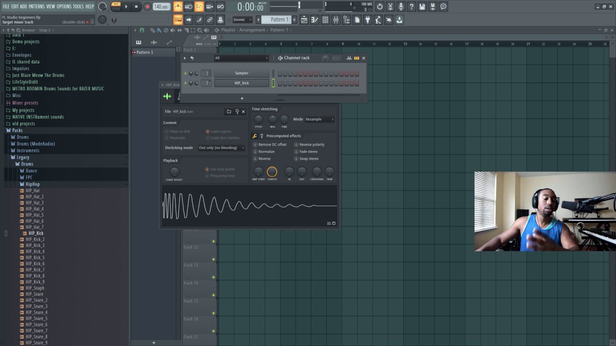Viewport: 616px width, 346px height.
Task: Open the FILE menu
Action: pyautogui.click(x=6, y=6)
